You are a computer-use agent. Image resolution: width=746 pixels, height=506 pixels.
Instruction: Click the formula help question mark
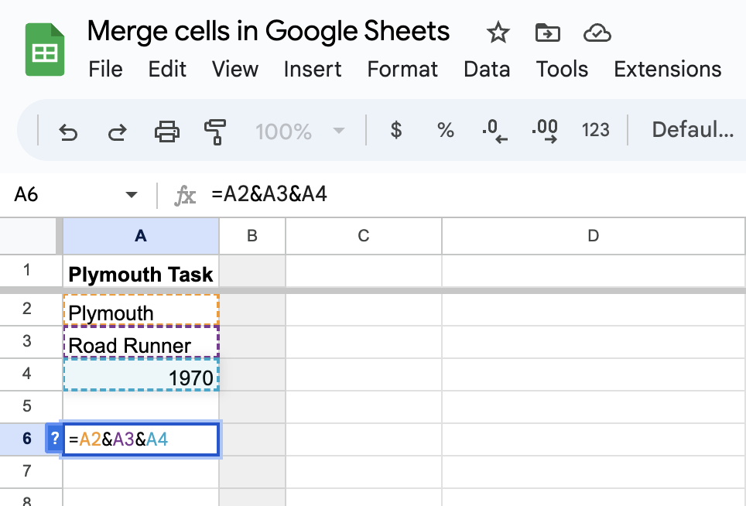click(x=55, y=438)
